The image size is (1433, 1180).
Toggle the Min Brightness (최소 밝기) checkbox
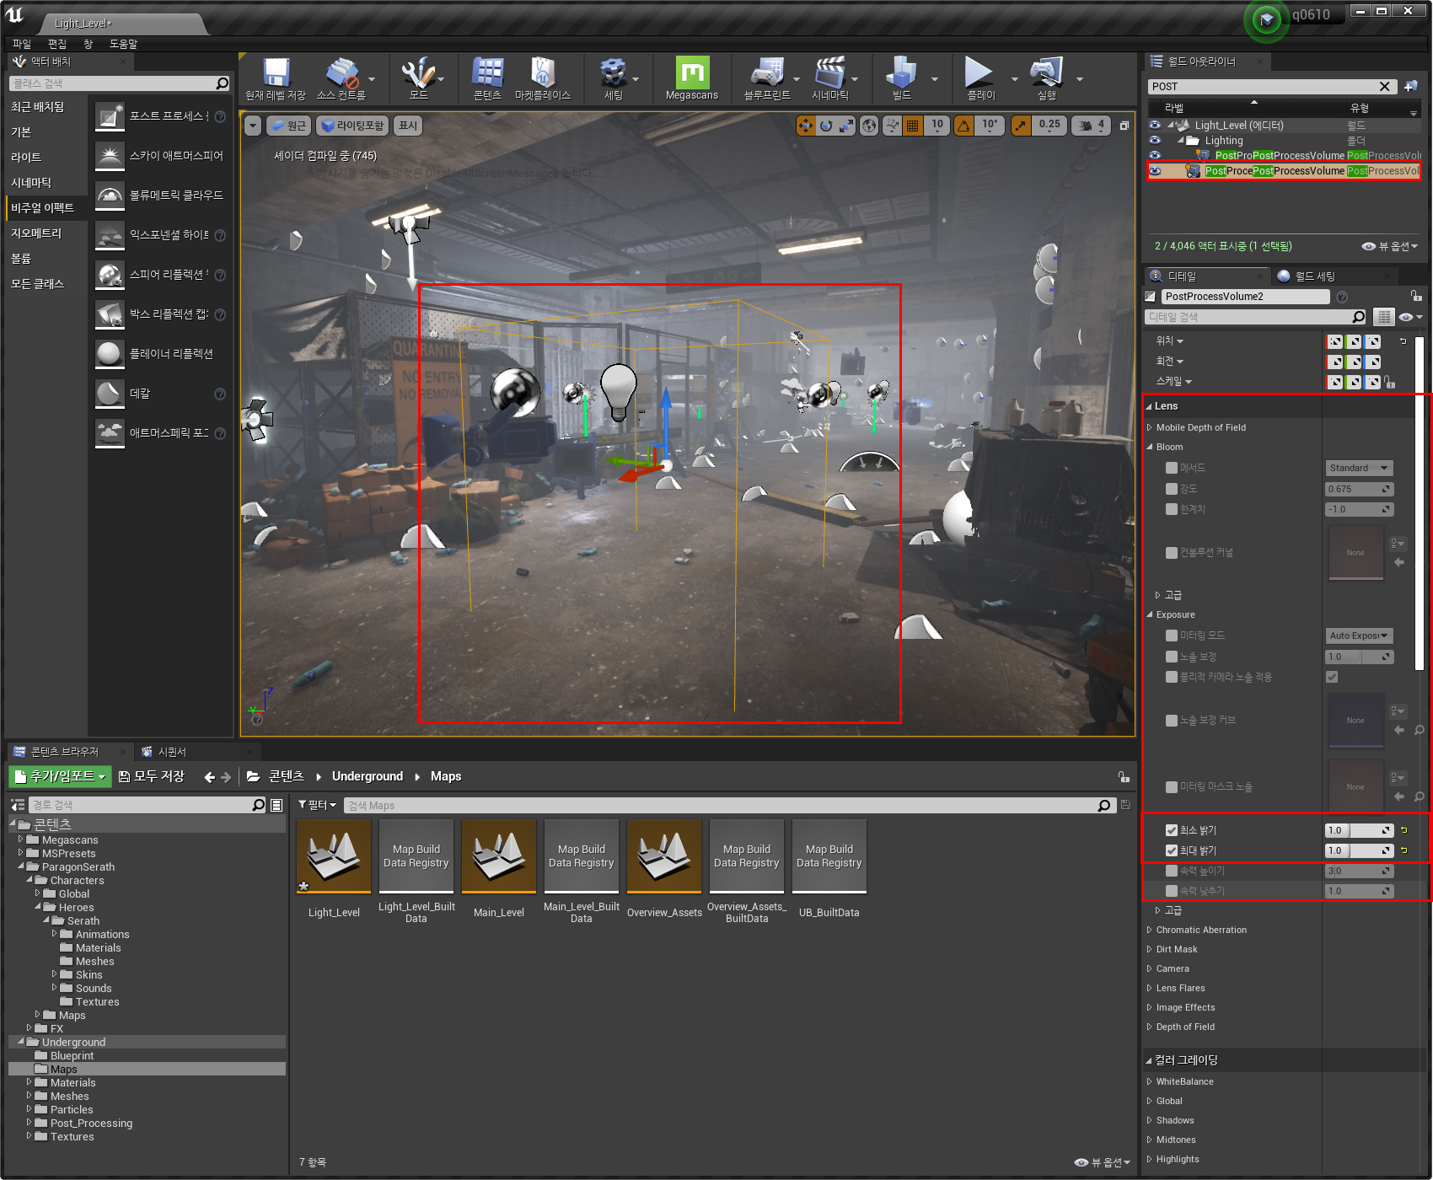pos(1172,830)
